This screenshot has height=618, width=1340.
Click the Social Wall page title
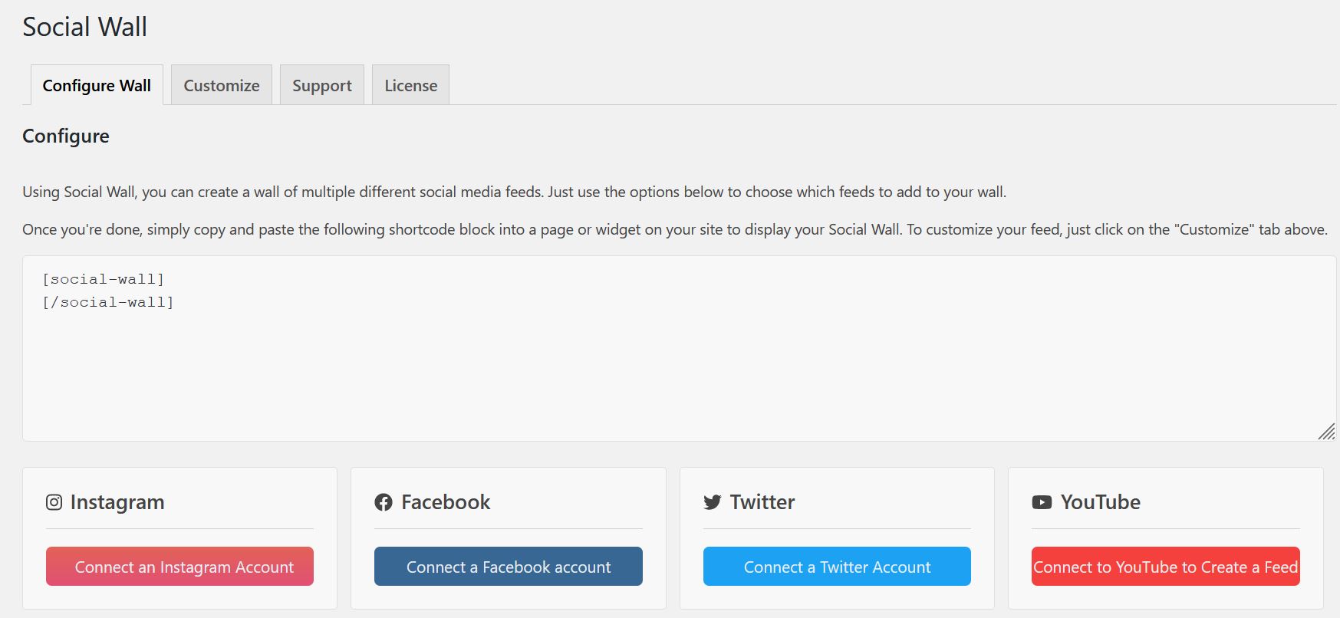tap(85, 27)
